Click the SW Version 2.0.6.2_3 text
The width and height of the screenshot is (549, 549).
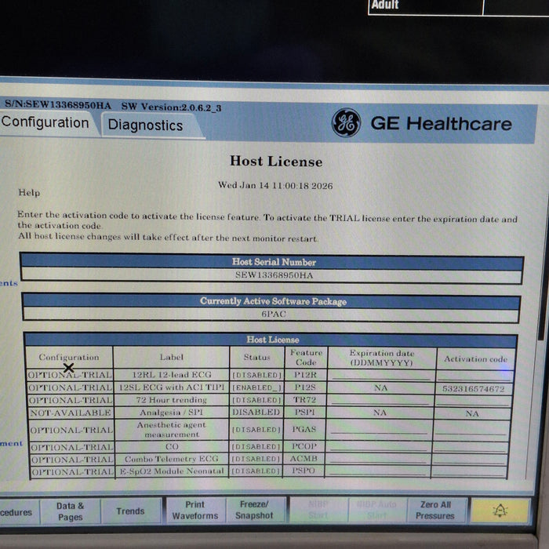coord(171,107)
